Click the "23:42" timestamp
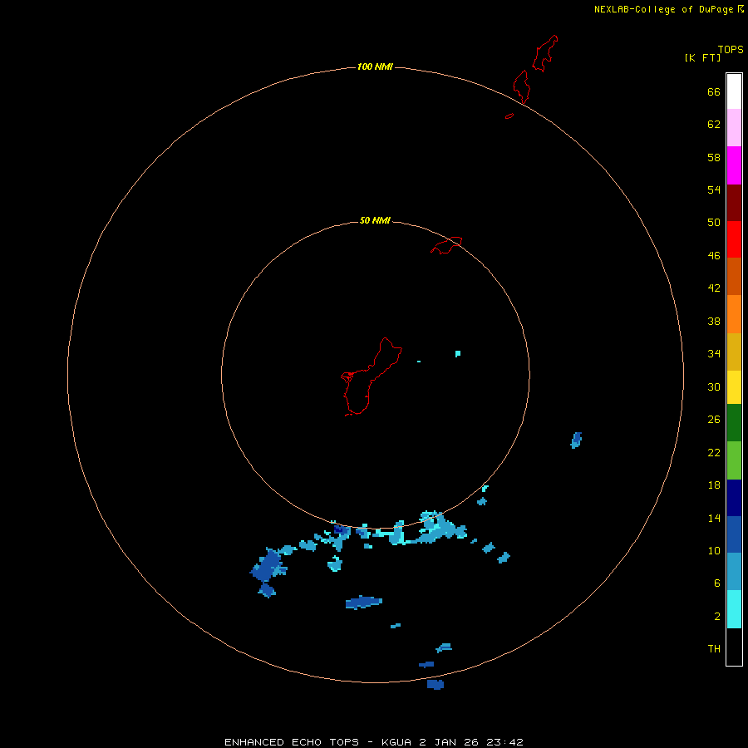The height and width of the screenshot is (748, 748). tap(504, 742)
